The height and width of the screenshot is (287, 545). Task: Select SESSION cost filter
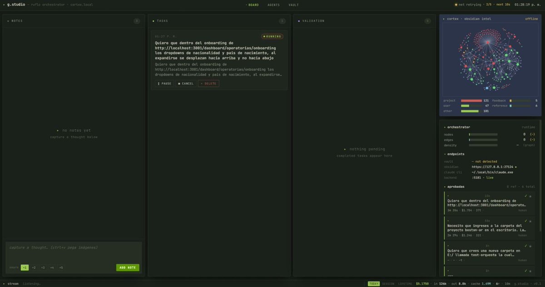point(388,284)
